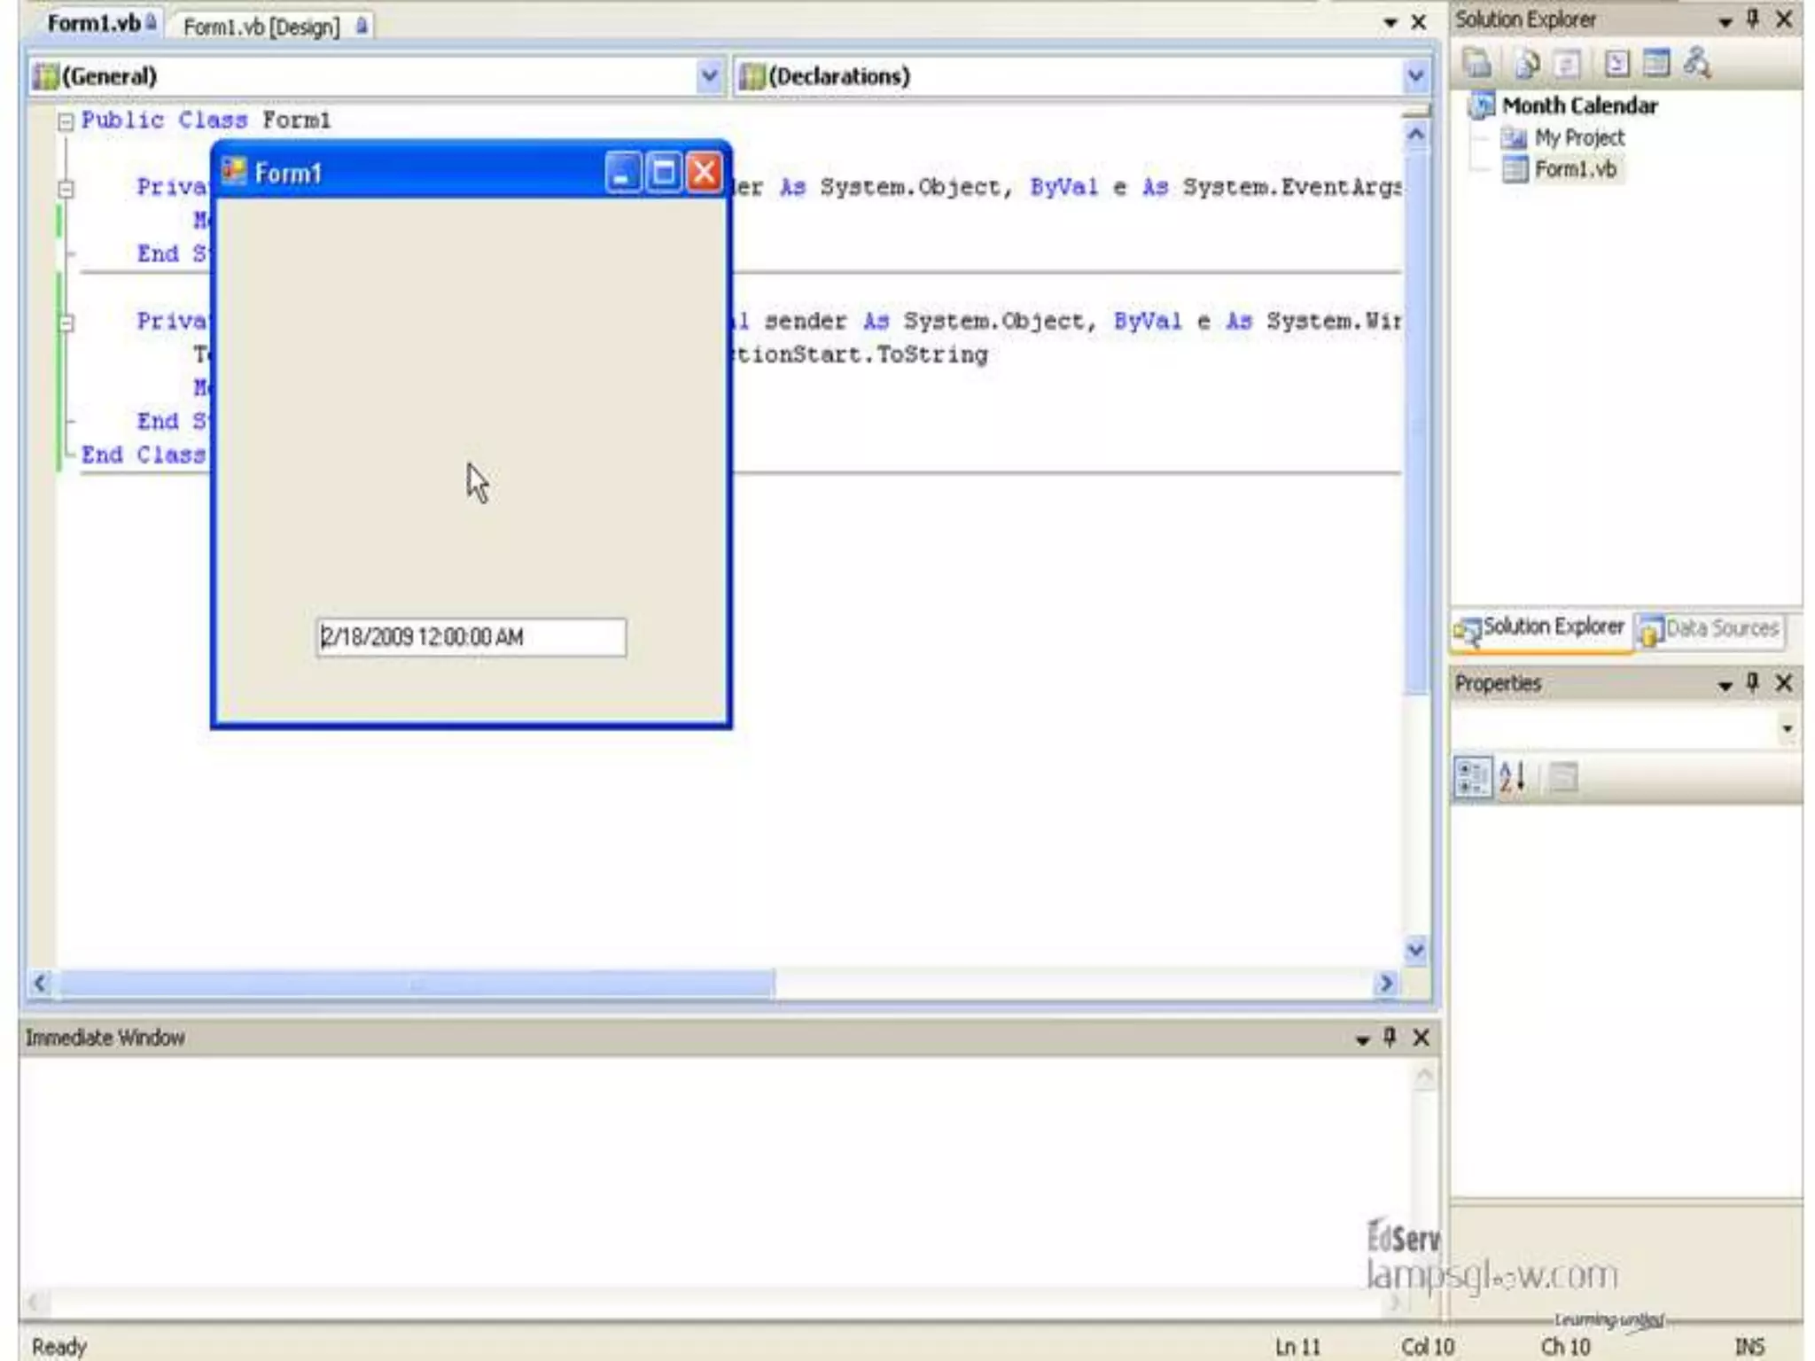Collapse the first Private Sub block
The width and height of the screenshot is (1815, 1361).
click(66, 188)
